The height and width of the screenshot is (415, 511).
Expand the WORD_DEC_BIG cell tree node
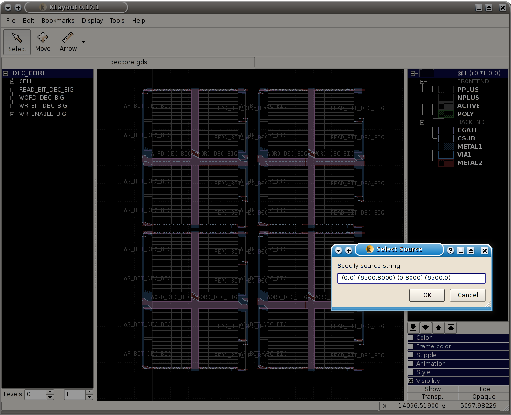coord(12,98)
